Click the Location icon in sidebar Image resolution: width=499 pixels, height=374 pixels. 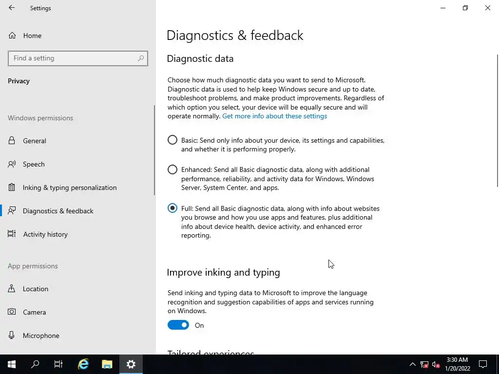(x=12, y=288)
